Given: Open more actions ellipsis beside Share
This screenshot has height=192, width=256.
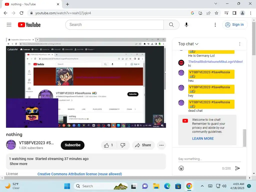Looking at the screenshot, I should coord(161,145).
